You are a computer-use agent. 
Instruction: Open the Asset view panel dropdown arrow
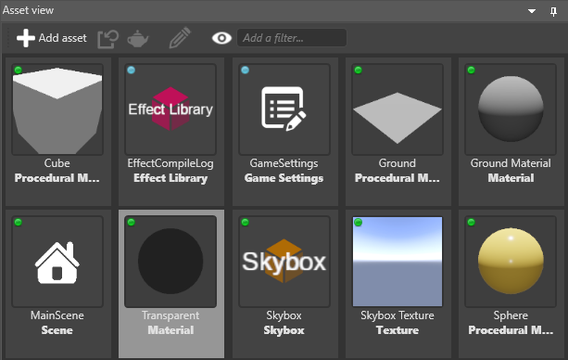point(532,11)
